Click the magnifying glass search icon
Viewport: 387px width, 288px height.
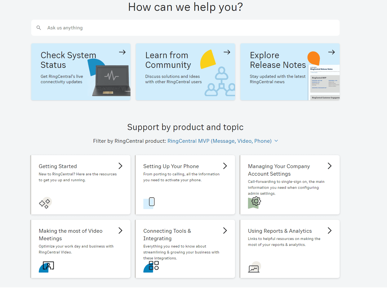[38, 28]
